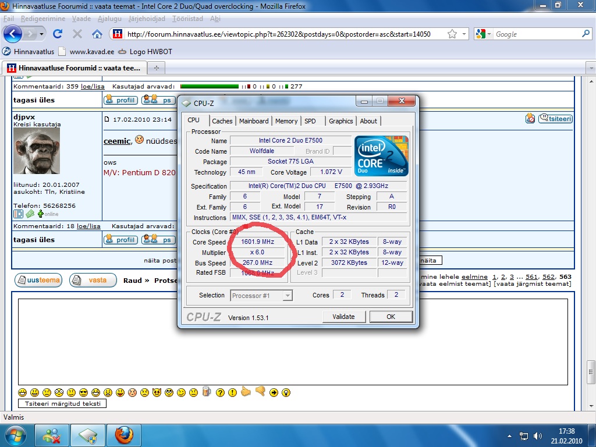Insert the light bulb idea emoticon
596x447 pixels.
point(286,393)
